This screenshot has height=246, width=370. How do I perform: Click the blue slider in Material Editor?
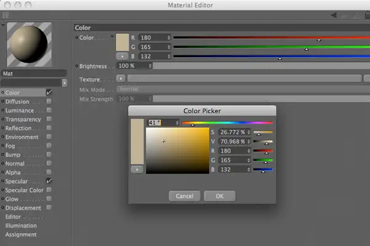[x=271, y=56]
